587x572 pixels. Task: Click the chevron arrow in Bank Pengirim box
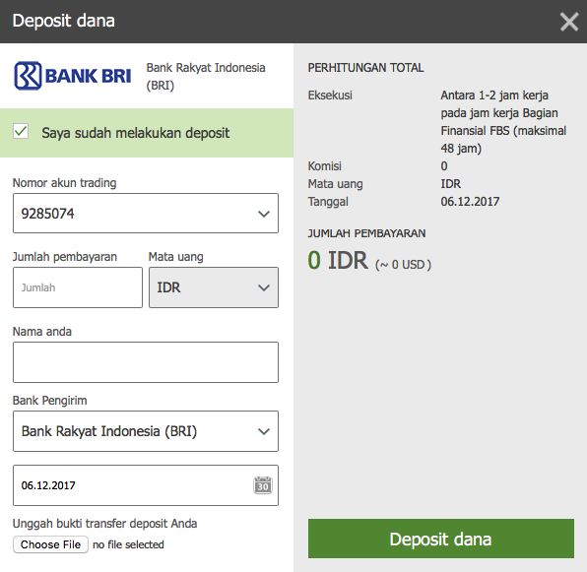pyautogui.click(x=264, y=431)
